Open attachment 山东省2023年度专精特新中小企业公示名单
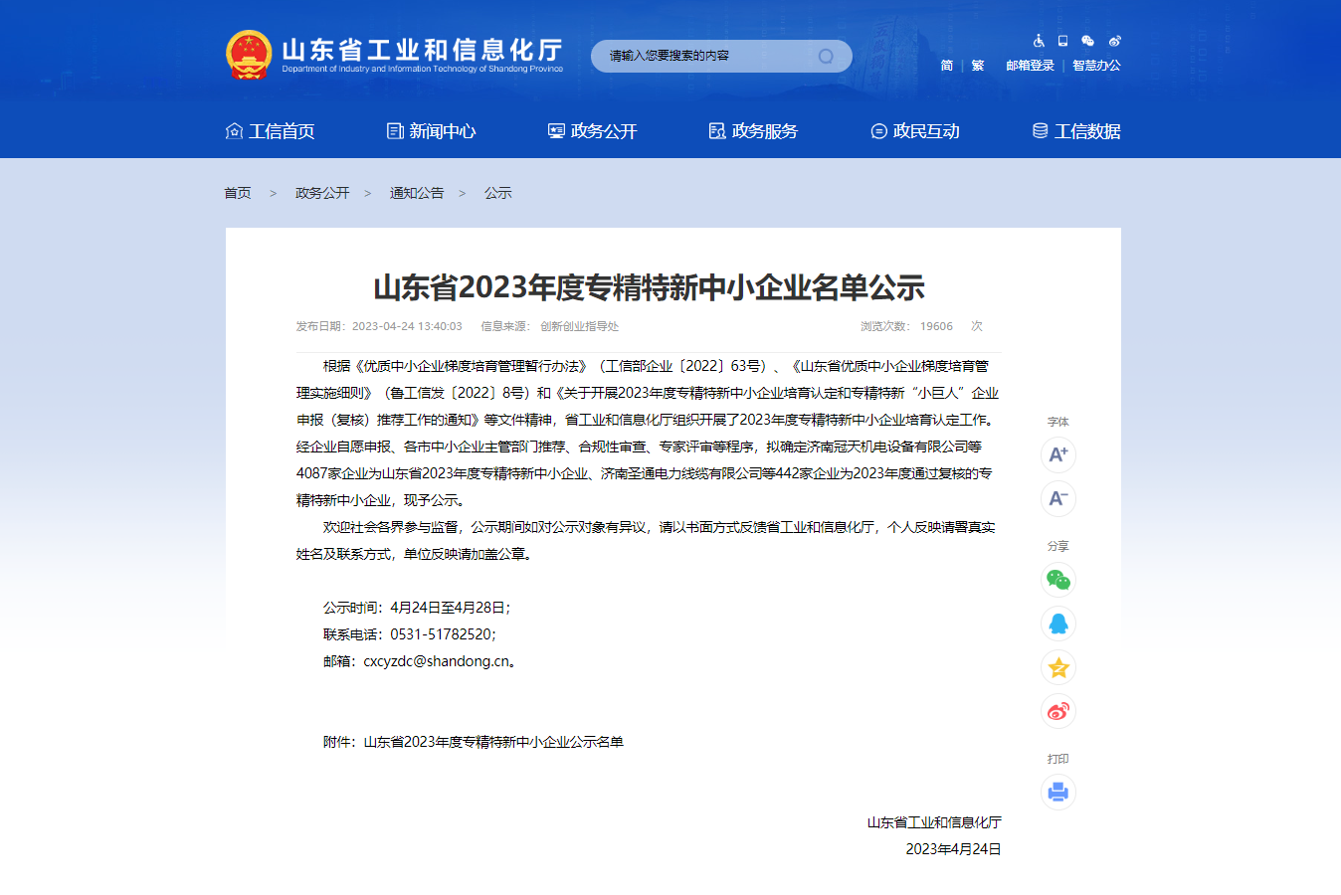 coord(493,742)
